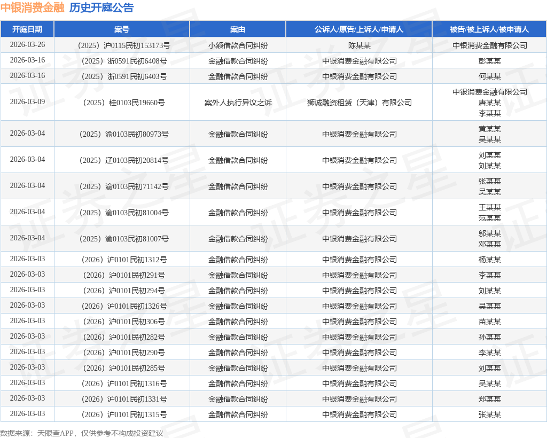This screenshot has width=547, height=438.
Task: Click the 中银消费金融 title text
Action: point(32,7)
